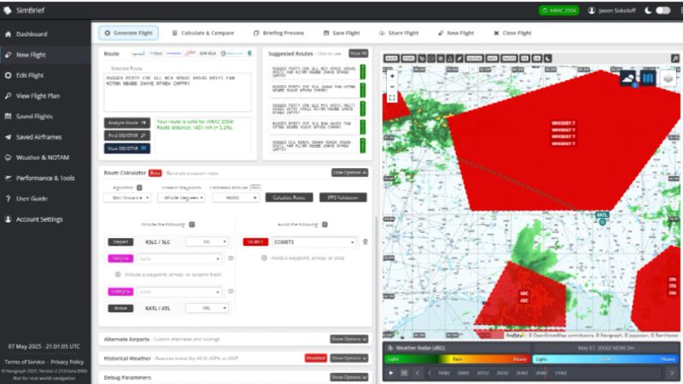Click inside the Selected Route text box
Viewport: 683px width, 384px height.
tap(178, 92)
